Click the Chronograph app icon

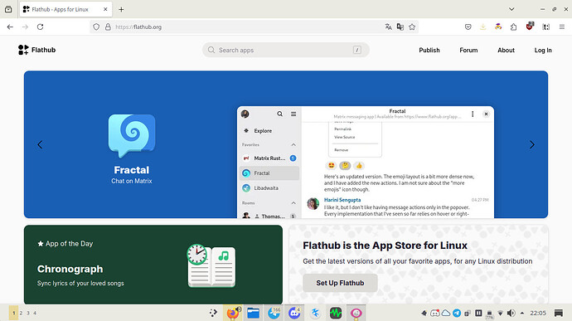pos(211,265)
